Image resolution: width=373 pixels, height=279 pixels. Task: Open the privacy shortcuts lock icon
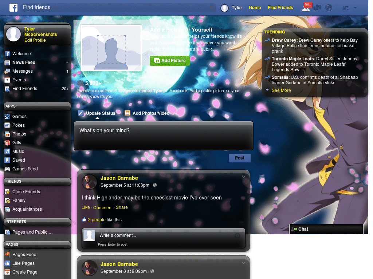(345, 8)
